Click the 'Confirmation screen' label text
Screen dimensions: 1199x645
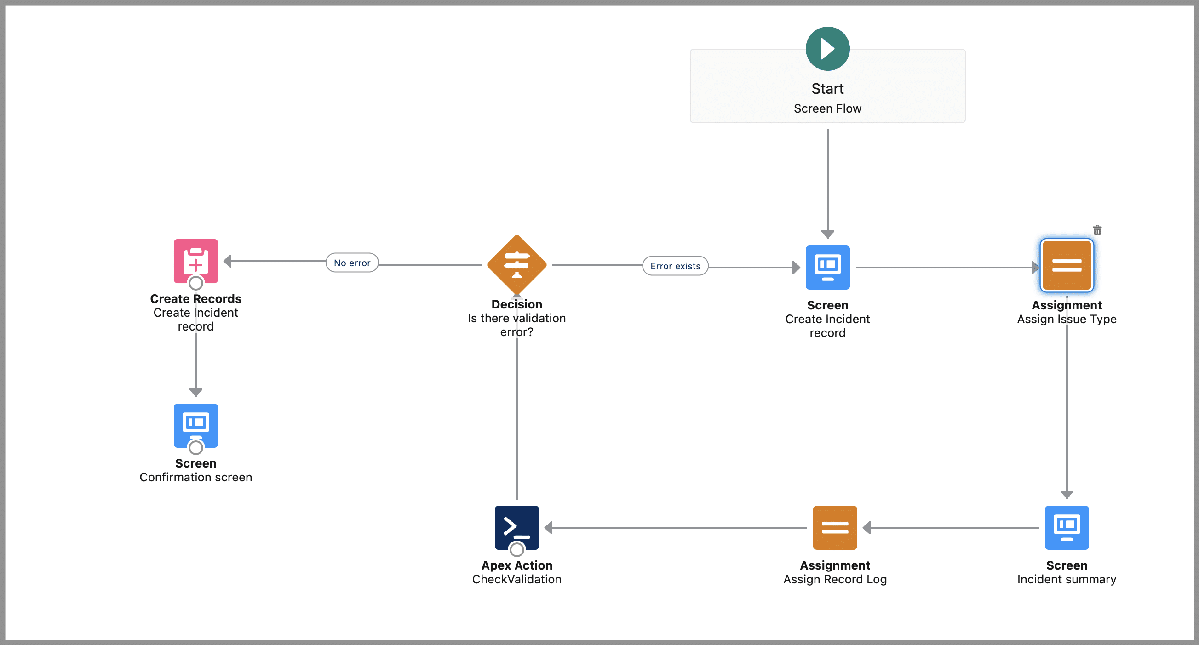tap(195, 477)
